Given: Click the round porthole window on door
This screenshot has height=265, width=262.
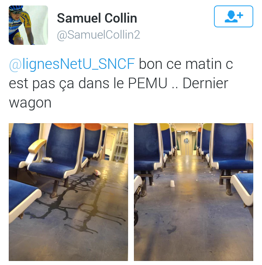Looking at the screenshot, I should [187, 141].
